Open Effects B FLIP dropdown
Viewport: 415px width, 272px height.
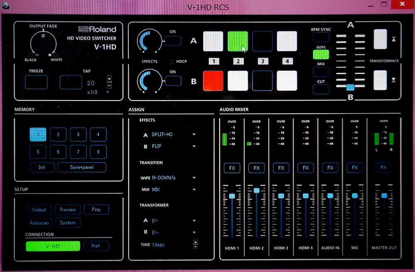[x=194, y=146]
